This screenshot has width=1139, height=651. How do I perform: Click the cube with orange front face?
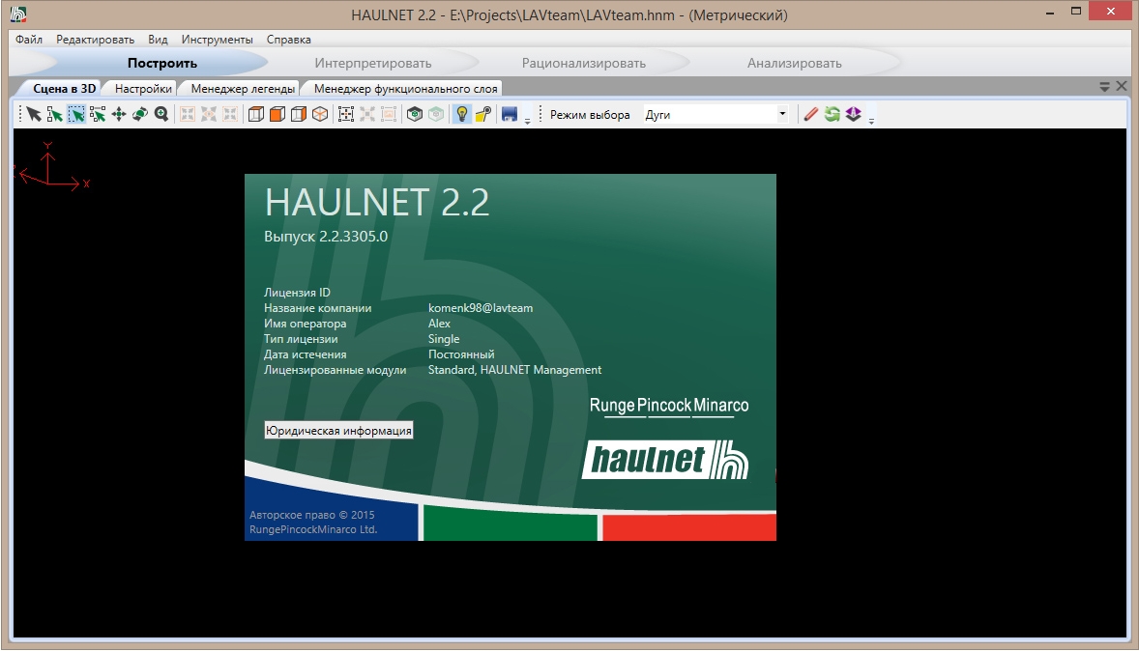tap(277, 115)
